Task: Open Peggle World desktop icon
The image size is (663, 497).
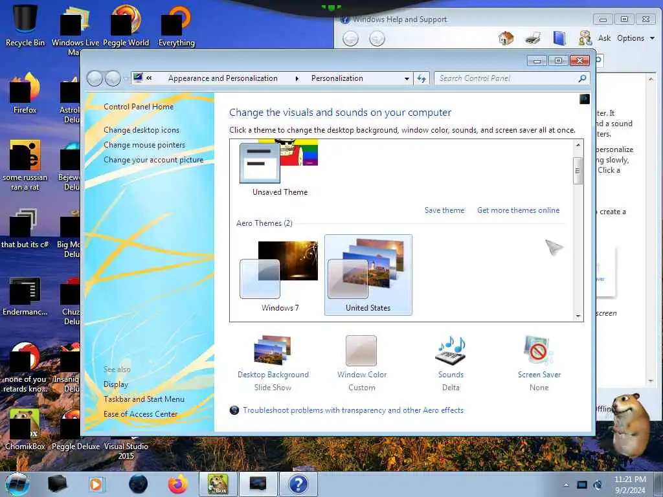Action: pos(126,25)
